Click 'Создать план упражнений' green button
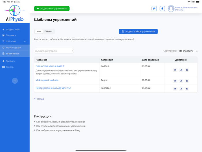This screenshot has width=202, height=152. point(52,8)
